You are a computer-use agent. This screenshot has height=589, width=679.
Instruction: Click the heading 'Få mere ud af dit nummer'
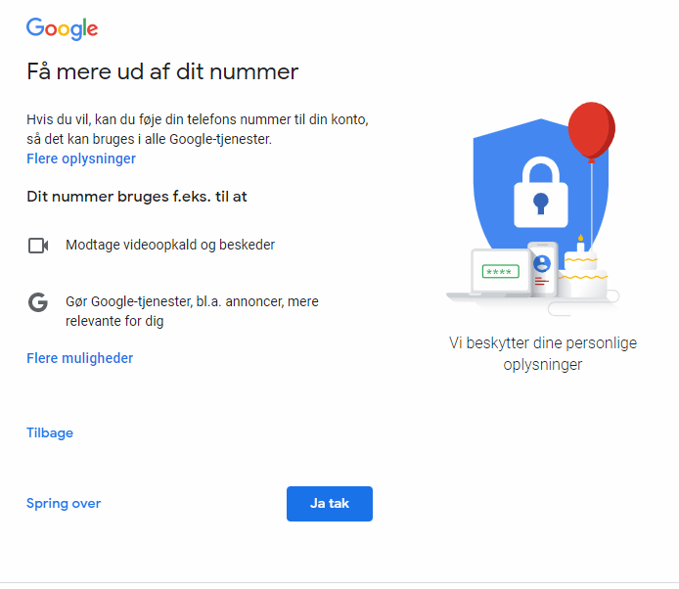(162, 71)
